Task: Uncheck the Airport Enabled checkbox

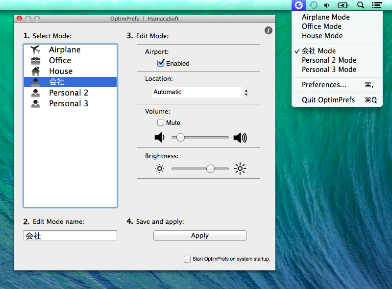Action: click(x=161, y=63)
